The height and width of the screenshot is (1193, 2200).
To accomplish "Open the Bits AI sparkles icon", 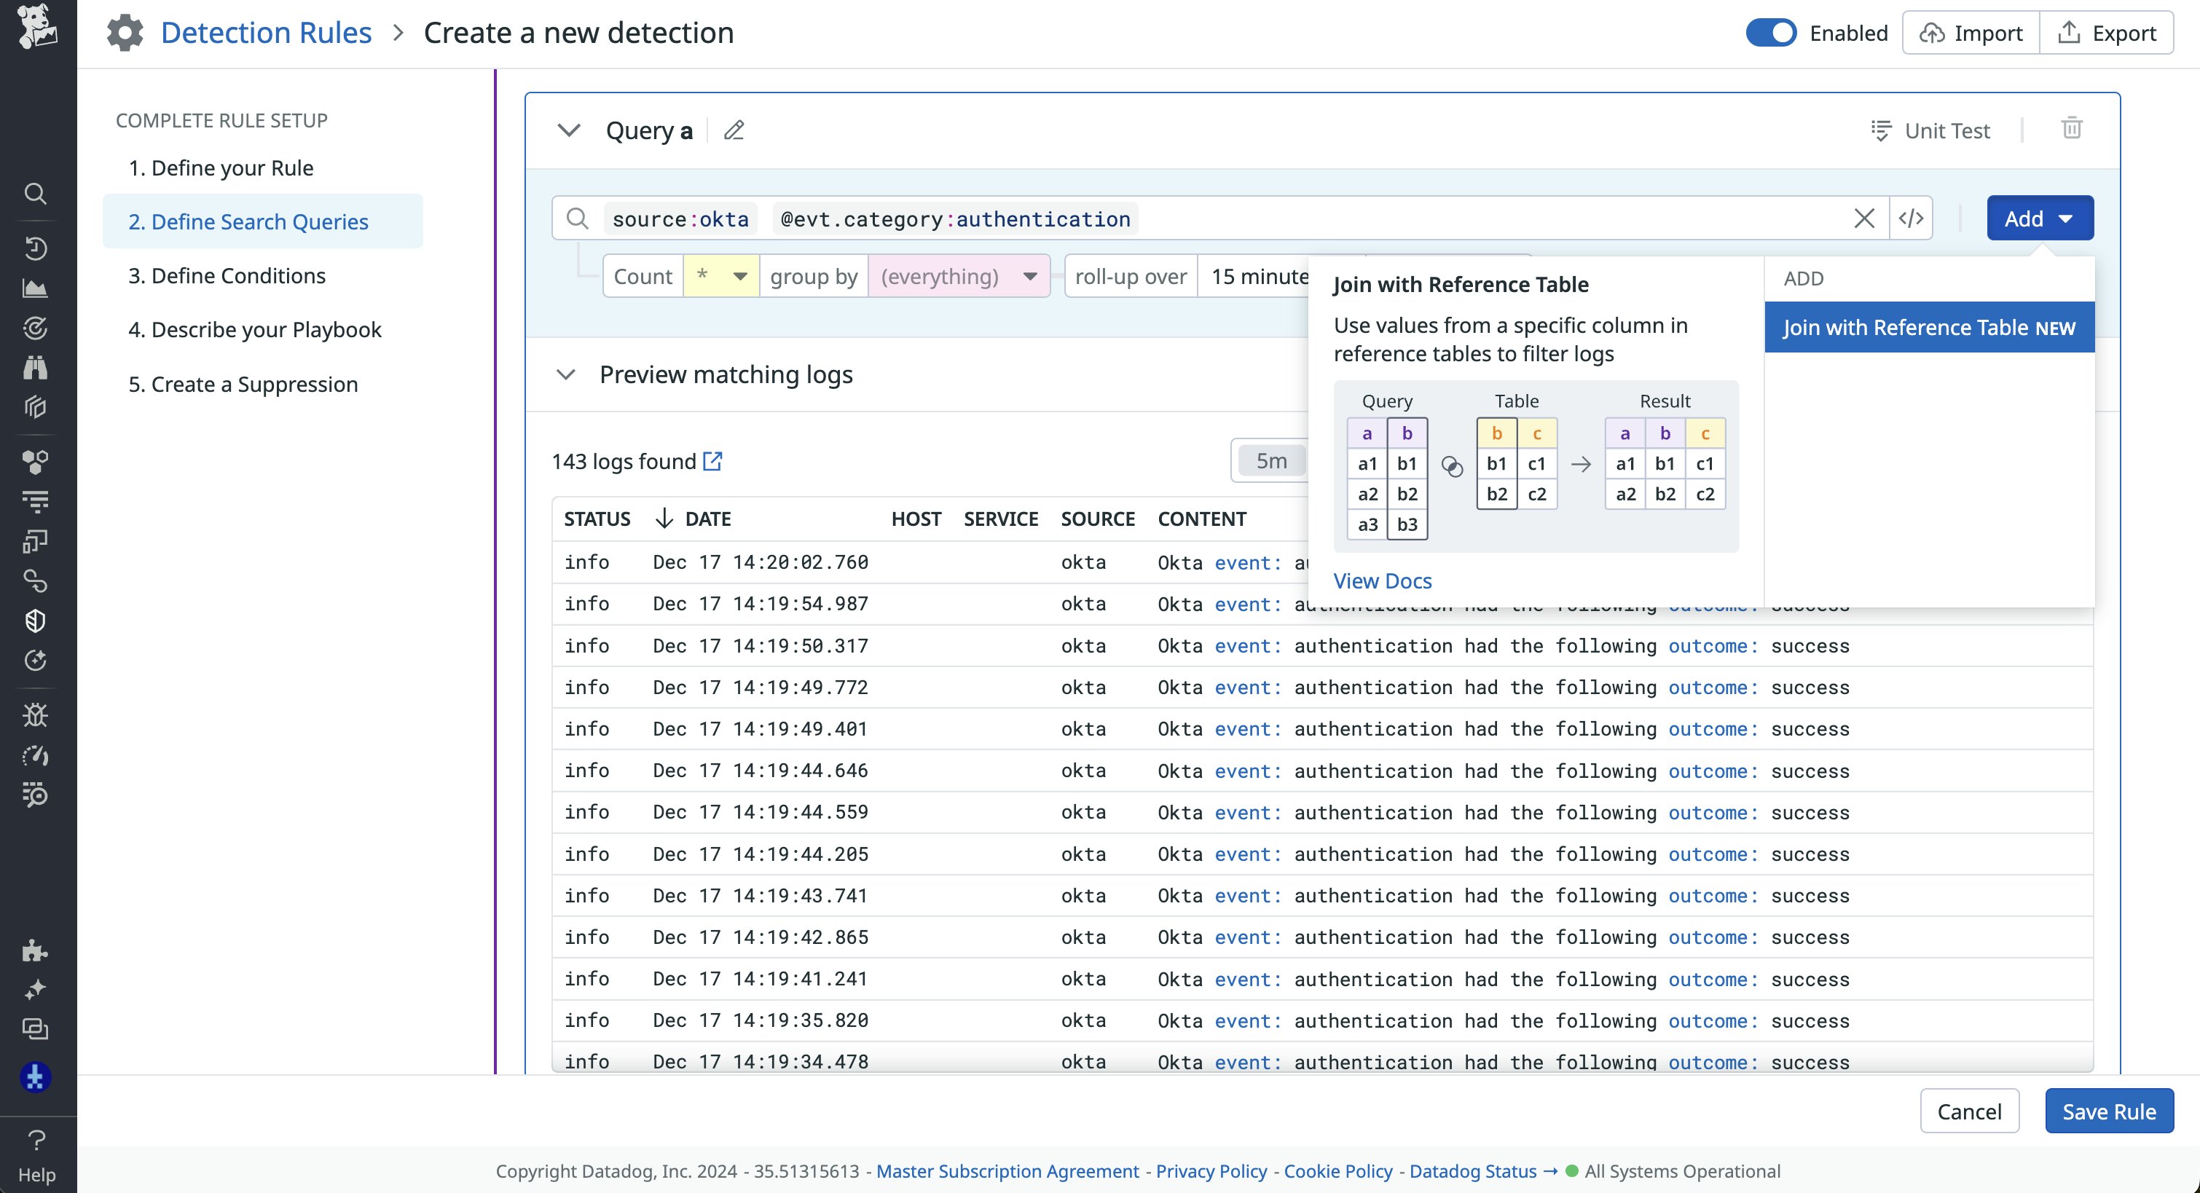I will click(36, 989).
